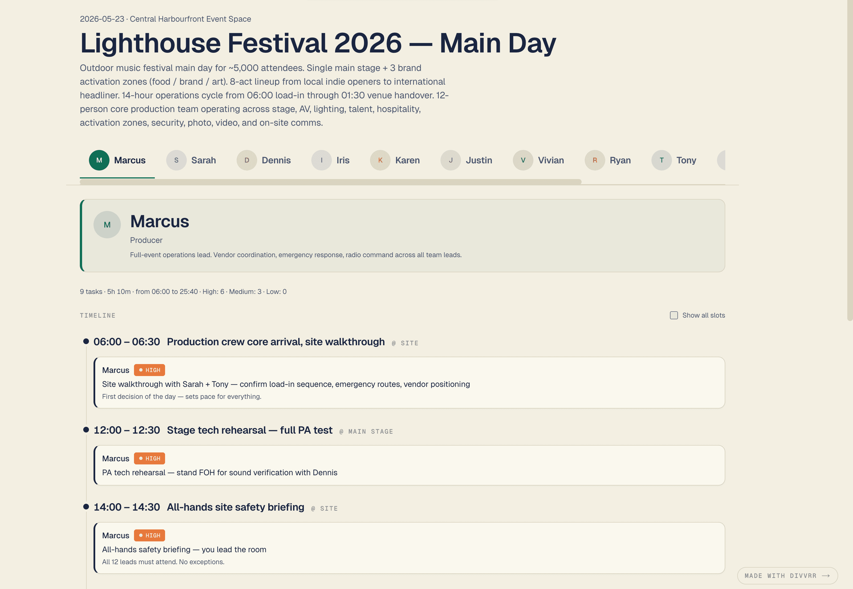This screenshot has width=853, height=589.
Task: Switch to the Dennis tab
Action: 264,160
